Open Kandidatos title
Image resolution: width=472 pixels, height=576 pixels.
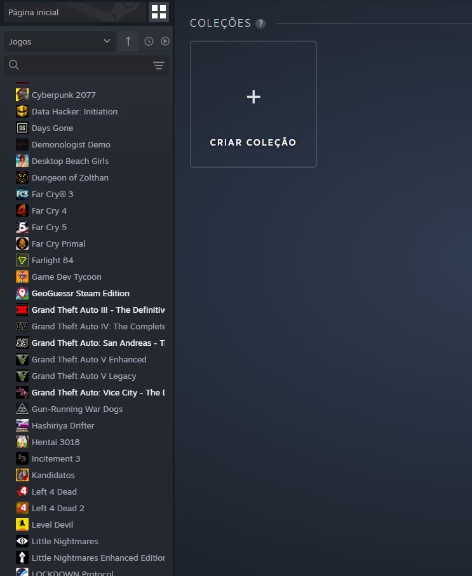point(53,475)
